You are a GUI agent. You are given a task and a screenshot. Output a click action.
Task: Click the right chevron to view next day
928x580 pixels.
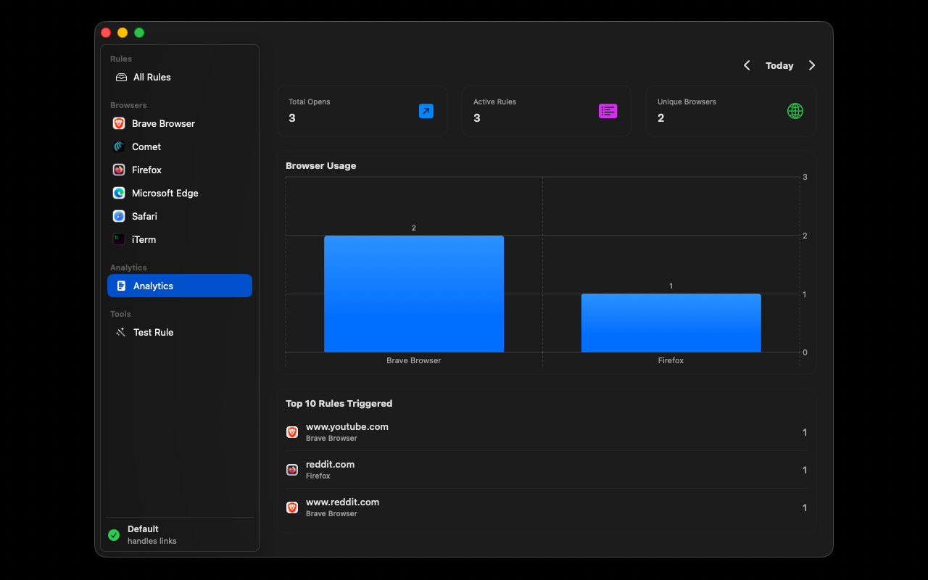point(812,65)
